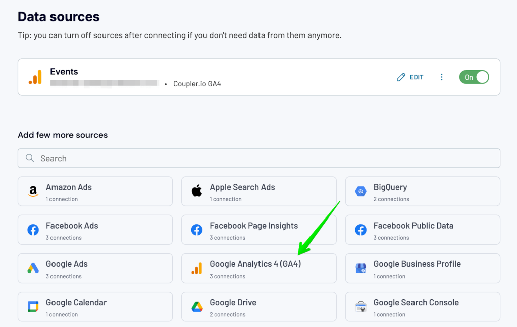Screen dimensions: 517x327
Task: Open the Facebook Public Data source
Action: pos(423,230)
